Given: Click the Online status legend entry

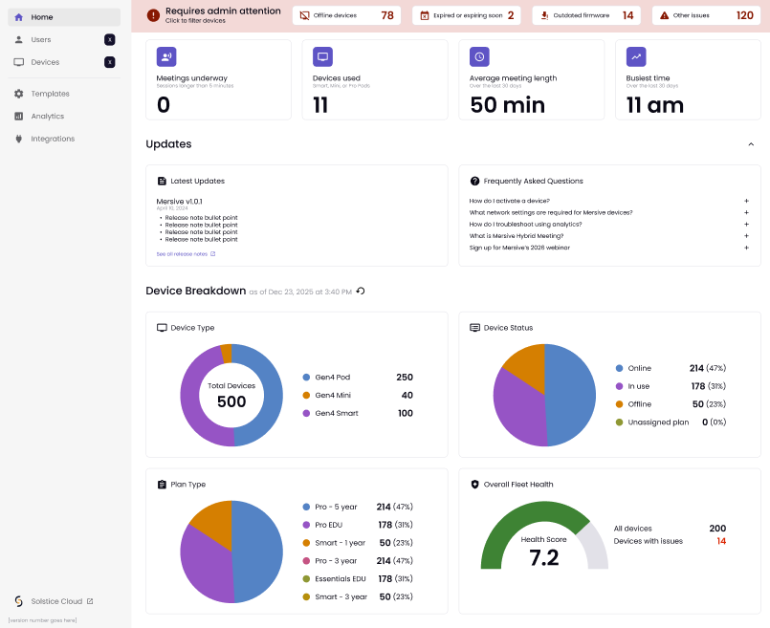Looking at the screenshot, I should coord(671,368).
